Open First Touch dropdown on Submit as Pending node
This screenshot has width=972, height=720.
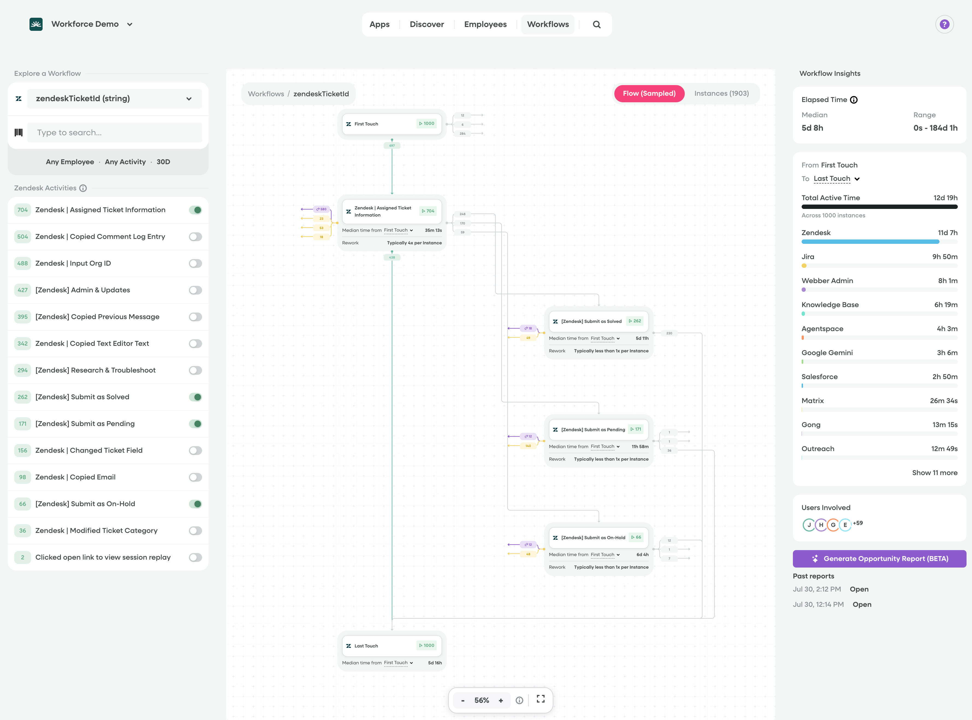click(x=605, y=446)
